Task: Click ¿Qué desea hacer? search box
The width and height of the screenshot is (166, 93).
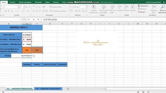Action: point(107,2)
